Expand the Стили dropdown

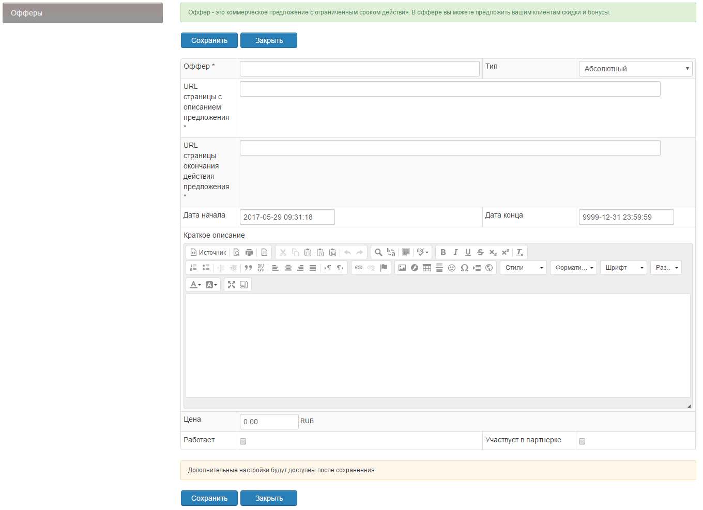523,268
